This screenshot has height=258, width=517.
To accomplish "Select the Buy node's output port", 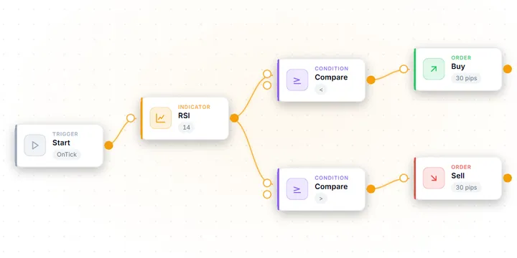I will (x=508, y=69).
